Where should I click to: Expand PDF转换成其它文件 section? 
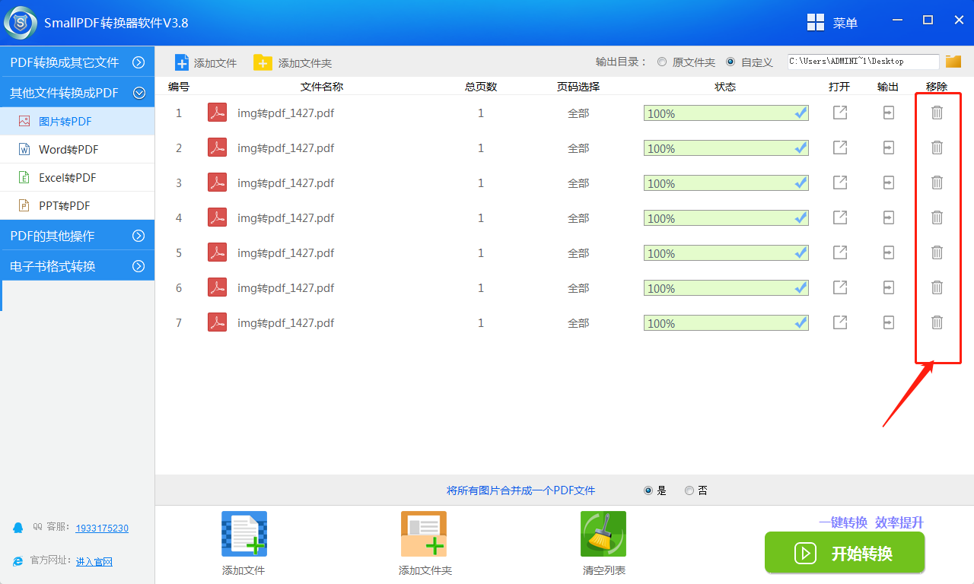pos(77,62)
